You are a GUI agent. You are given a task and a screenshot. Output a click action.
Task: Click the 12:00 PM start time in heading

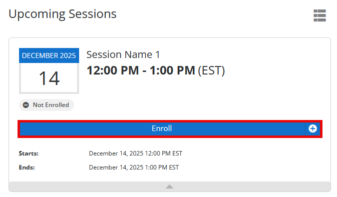[x=113, y=70]
